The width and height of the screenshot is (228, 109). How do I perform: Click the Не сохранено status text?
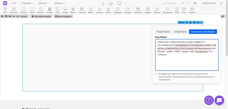pos(169,3)
